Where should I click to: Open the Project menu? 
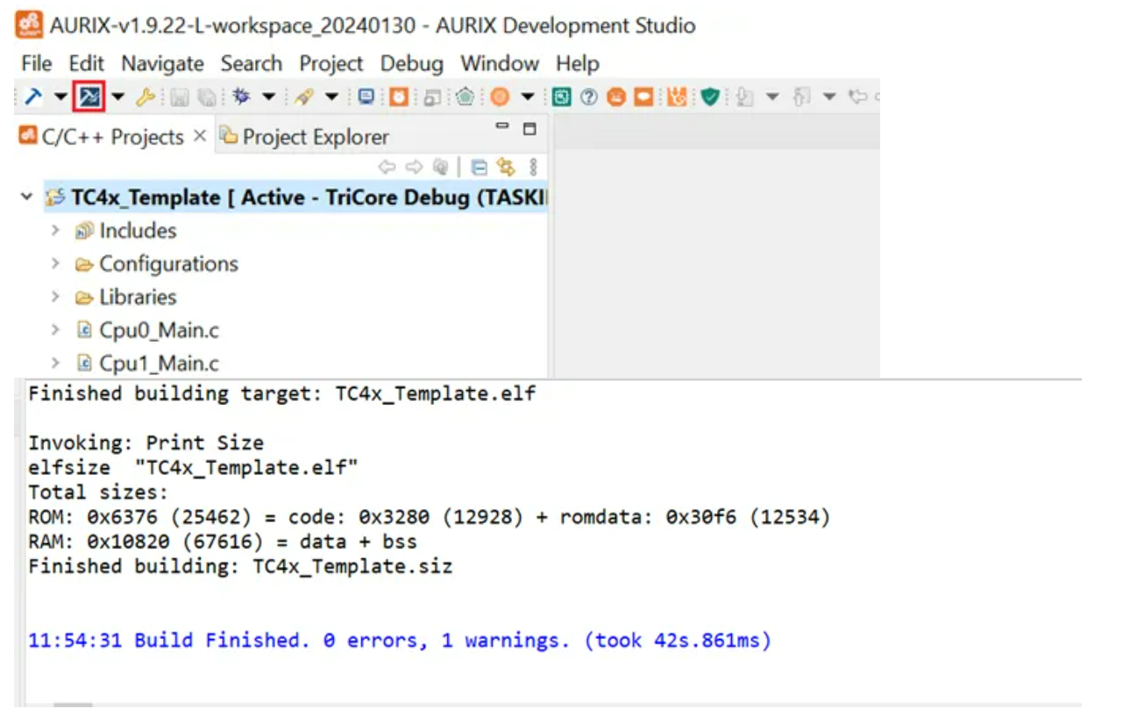click(330, 64)
